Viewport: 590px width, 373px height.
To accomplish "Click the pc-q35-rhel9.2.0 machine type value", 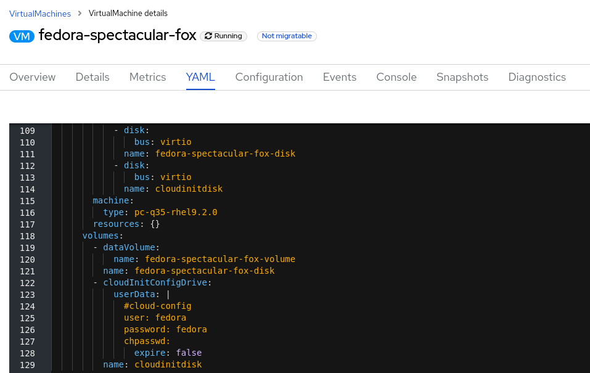I will [x=176, y=212].
